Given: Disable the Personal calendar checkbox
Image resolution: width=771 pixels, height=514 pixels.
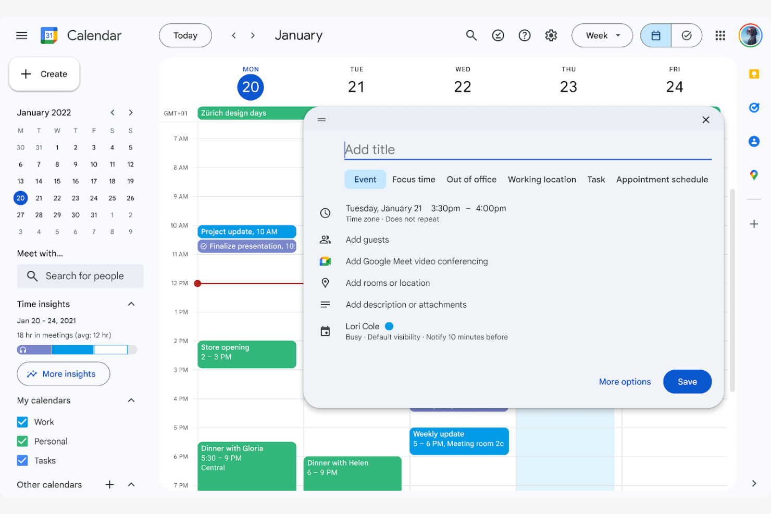Looking at the screenshot, I should pyautogui.click(x=22, y=441).
